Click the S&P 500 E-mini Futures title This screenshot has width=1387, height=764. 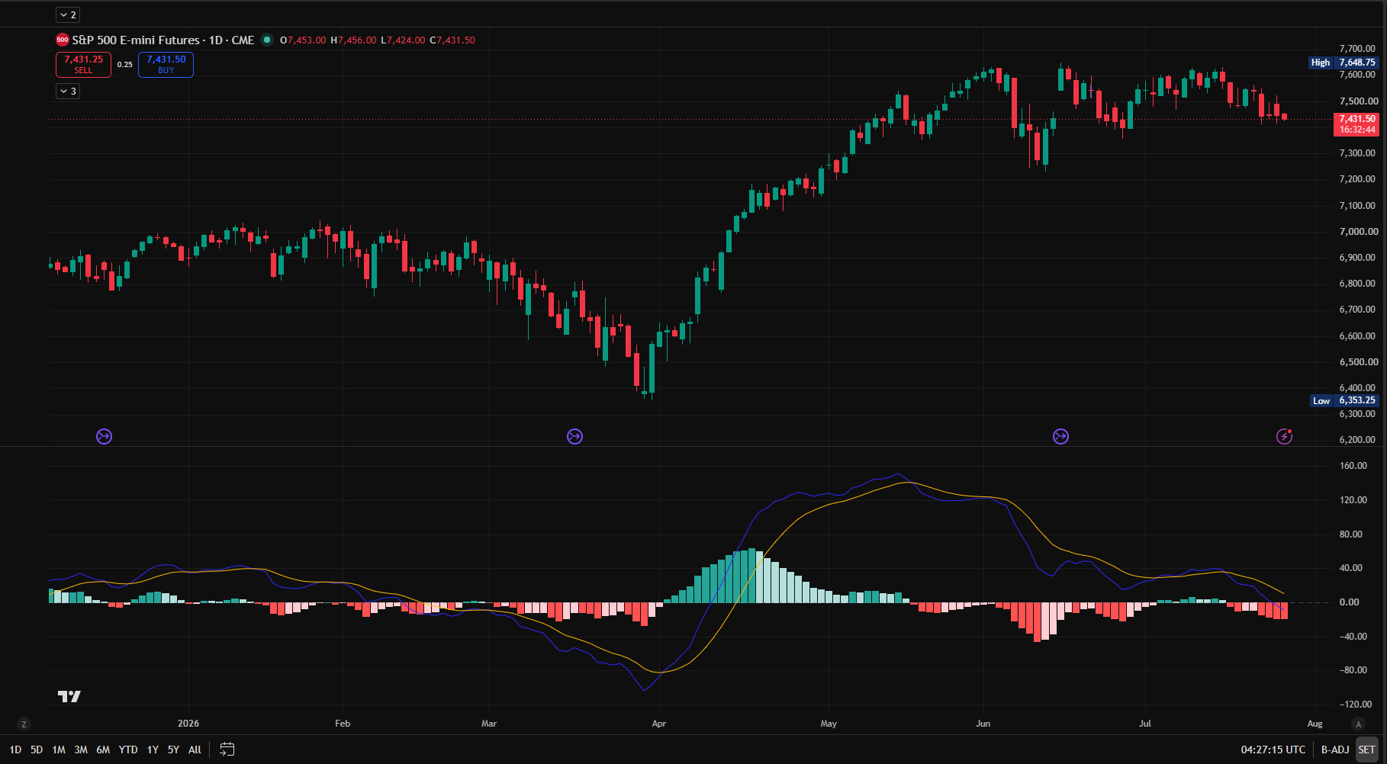pos(163,40)
